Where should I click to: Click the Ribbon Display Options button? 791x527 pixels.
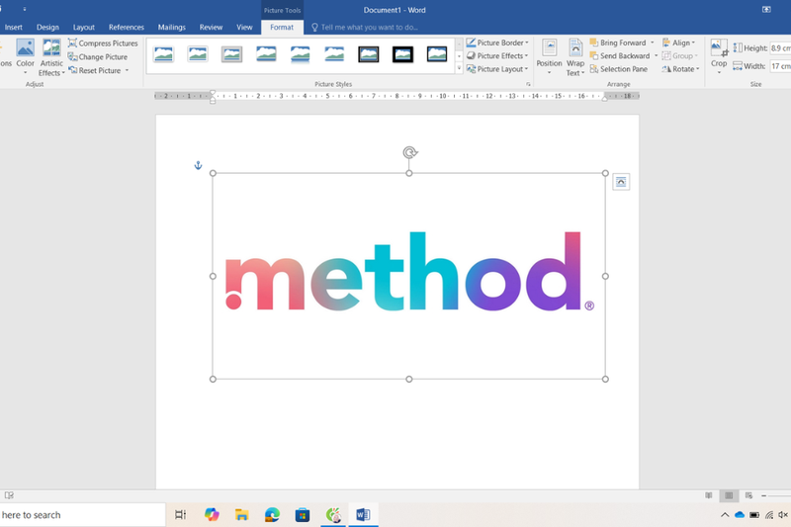(x=766, y=10)
